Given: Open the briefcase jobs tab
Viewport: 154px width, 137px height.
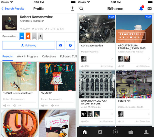Looking at the screenshot, I should tap(131, 132).
